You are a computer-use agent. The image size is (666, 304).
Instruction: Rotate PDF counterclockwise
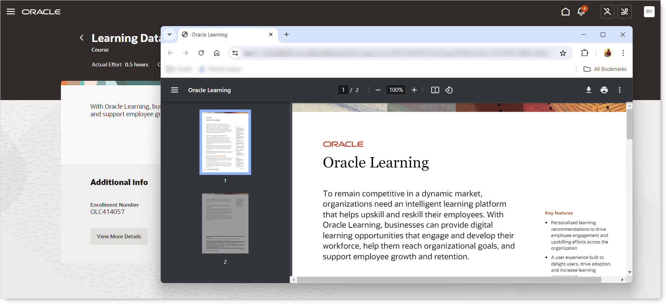click(x=449, y=90)
